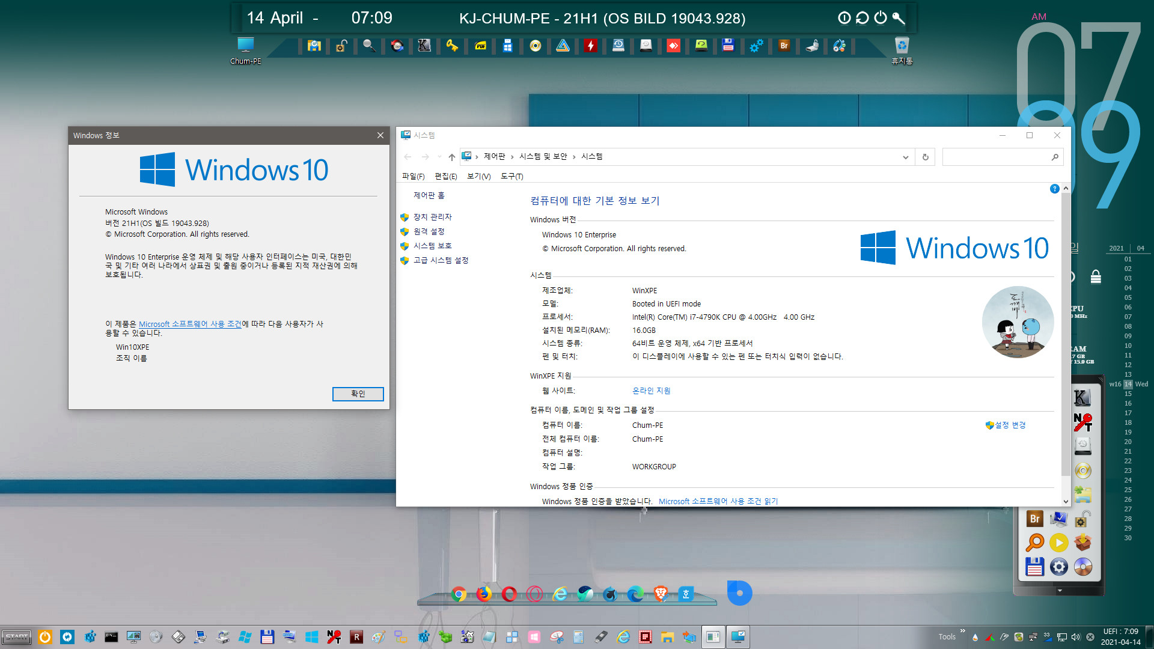This screenshot has height=649, width=1154.
Task: Open the blue gear settings icon in right dock
Action: [1058, 567]
